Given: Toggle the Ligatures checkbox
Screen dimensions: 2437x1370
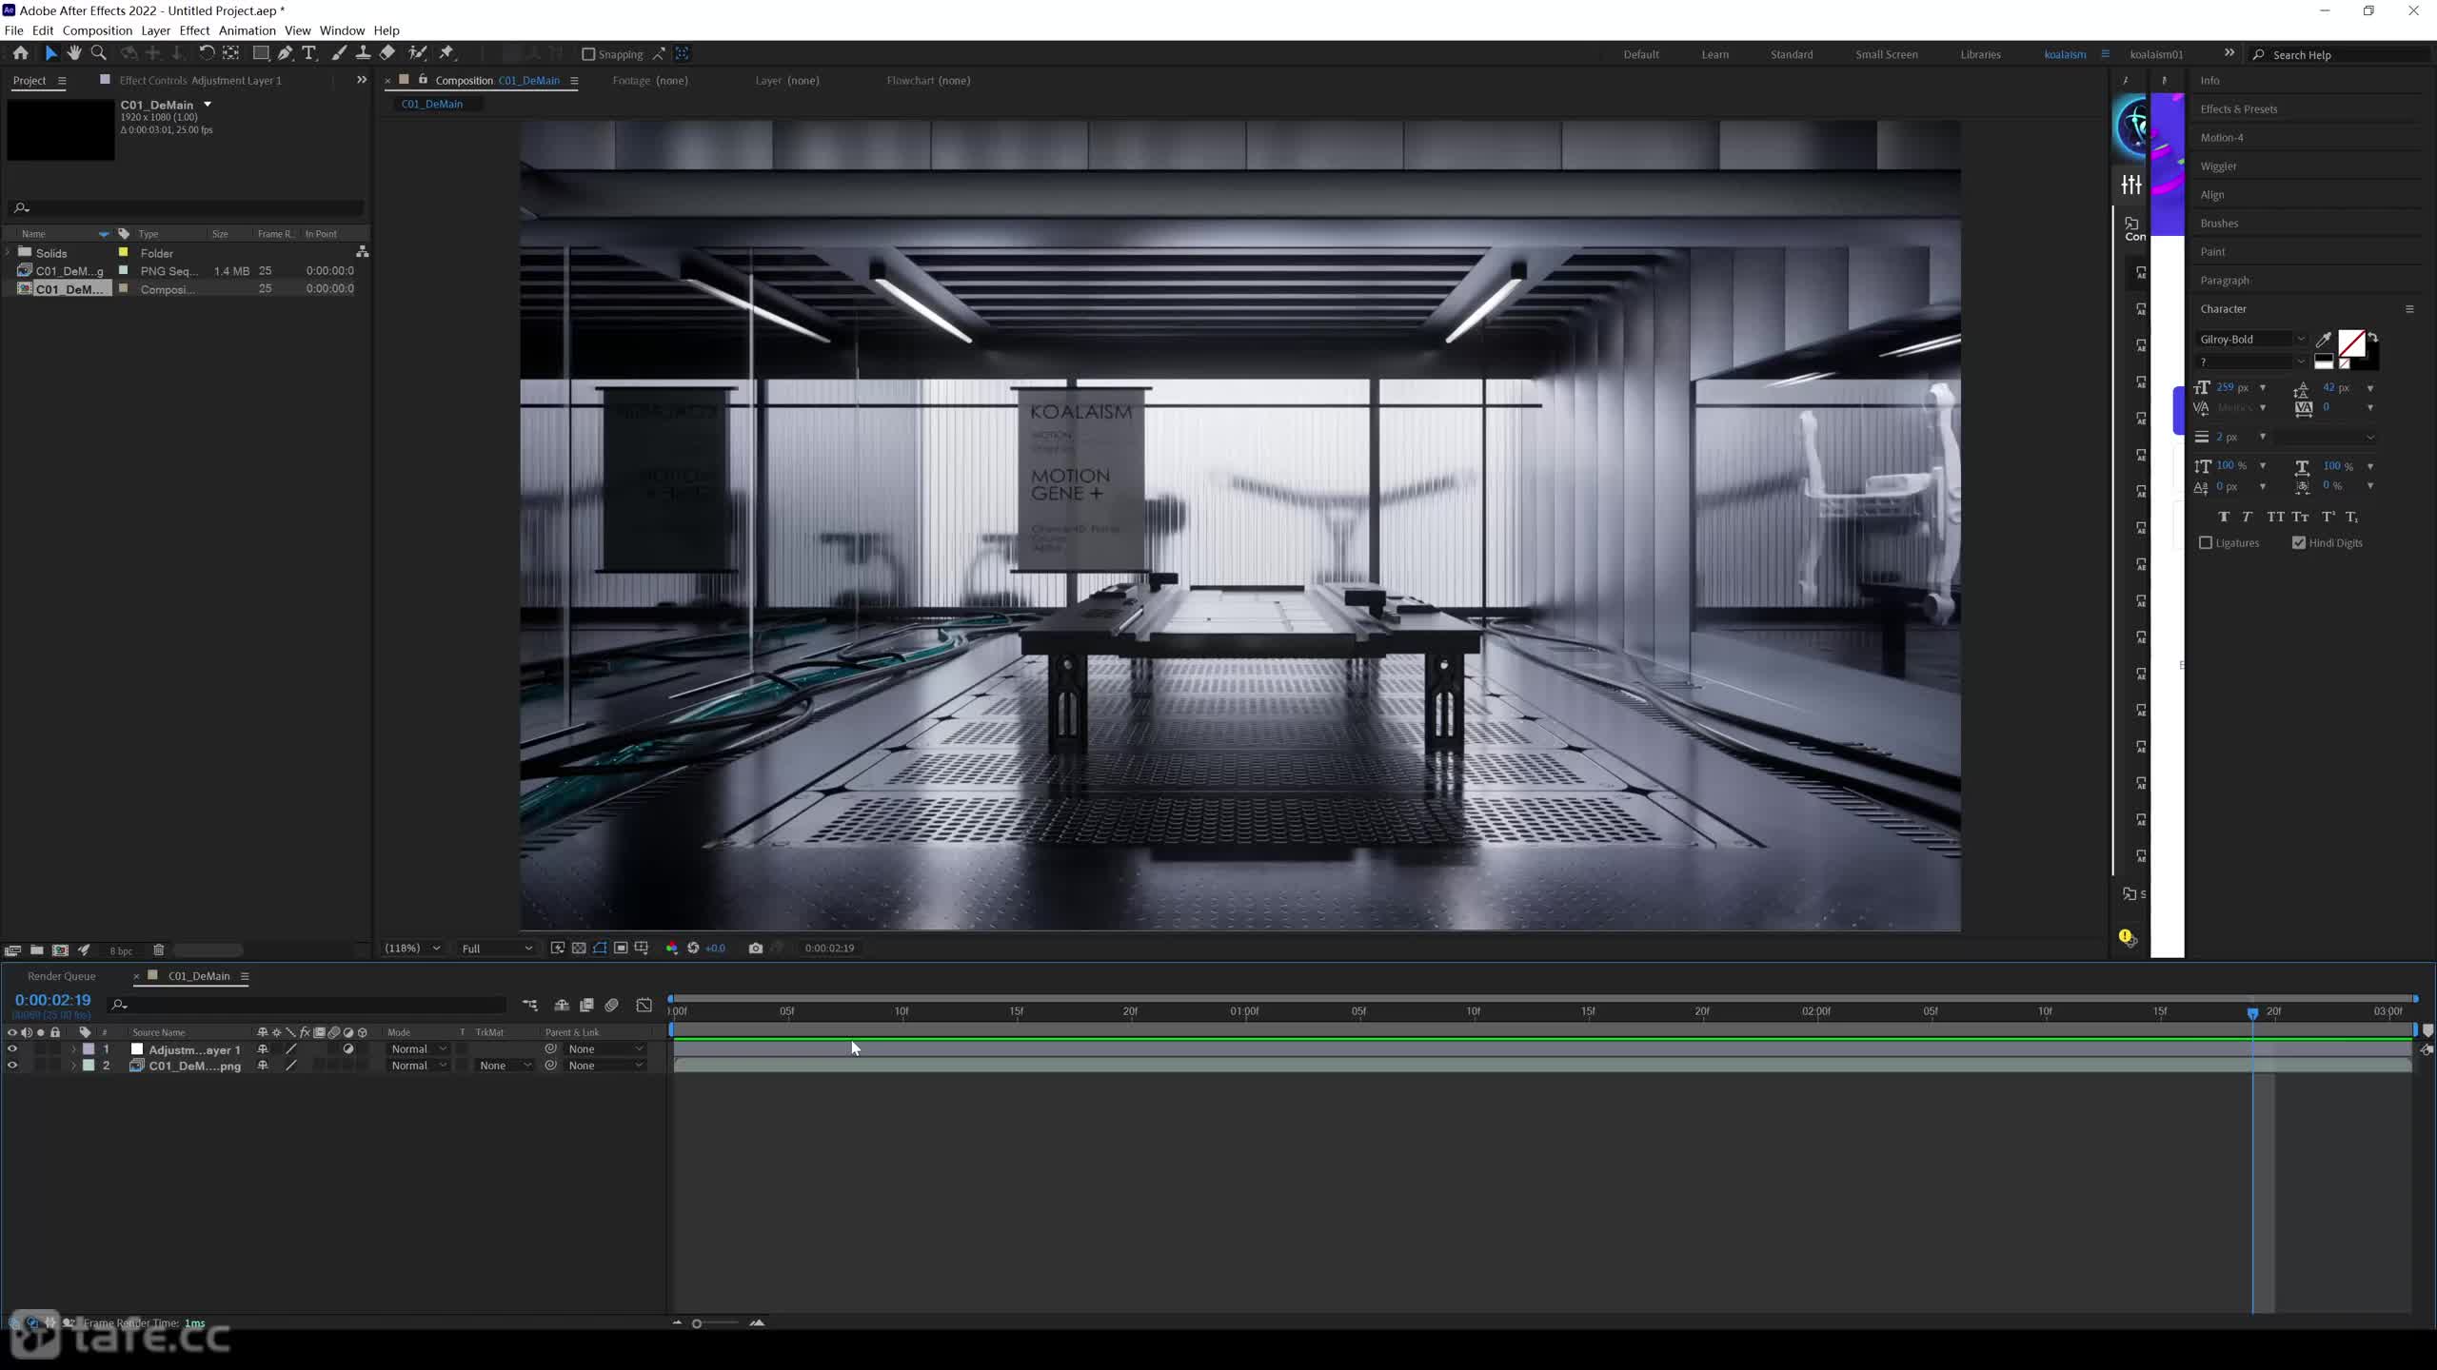Looking at the screenshot, I should tap(2206, 542).
